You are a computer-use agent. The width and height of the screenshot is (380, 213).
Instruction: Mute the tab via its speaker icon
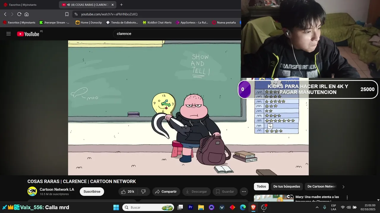coord(69,5)
